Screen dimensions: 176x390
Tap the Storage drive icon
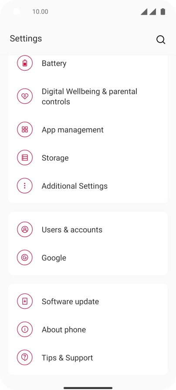(x=25, y=158)
